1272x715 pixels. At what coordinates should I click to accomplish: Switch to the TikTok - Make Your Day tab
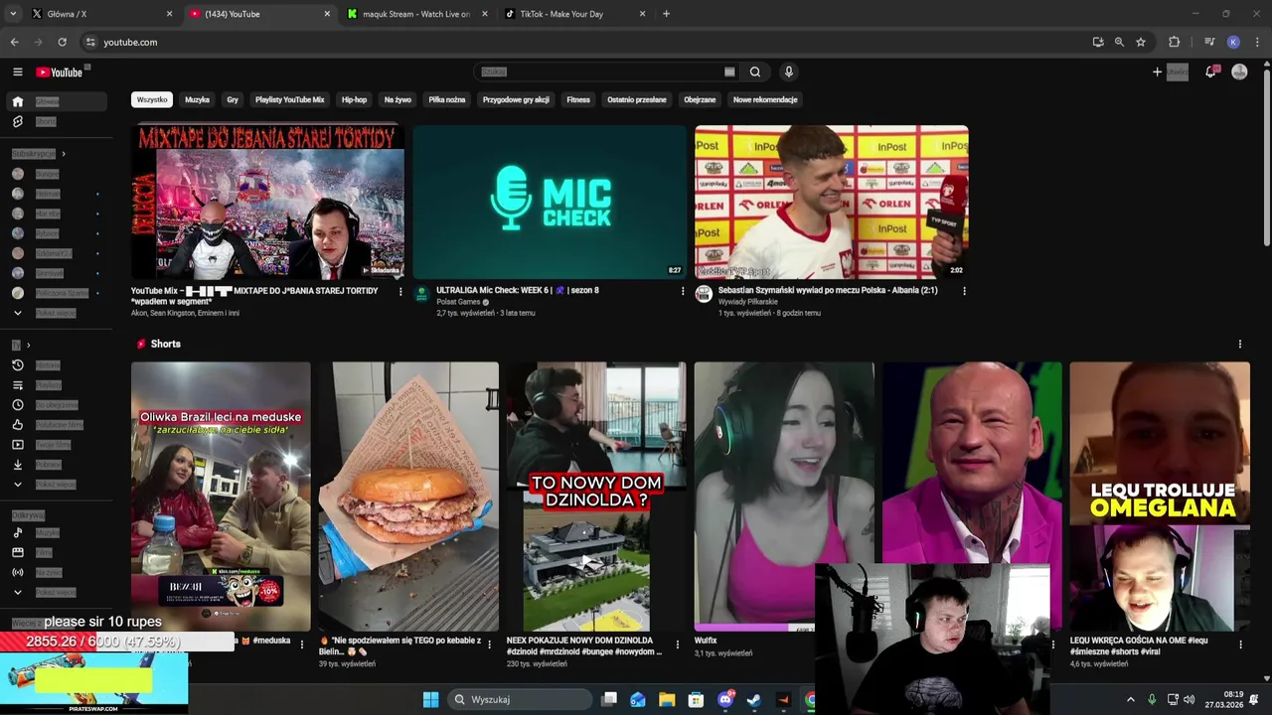pos(574,14)
